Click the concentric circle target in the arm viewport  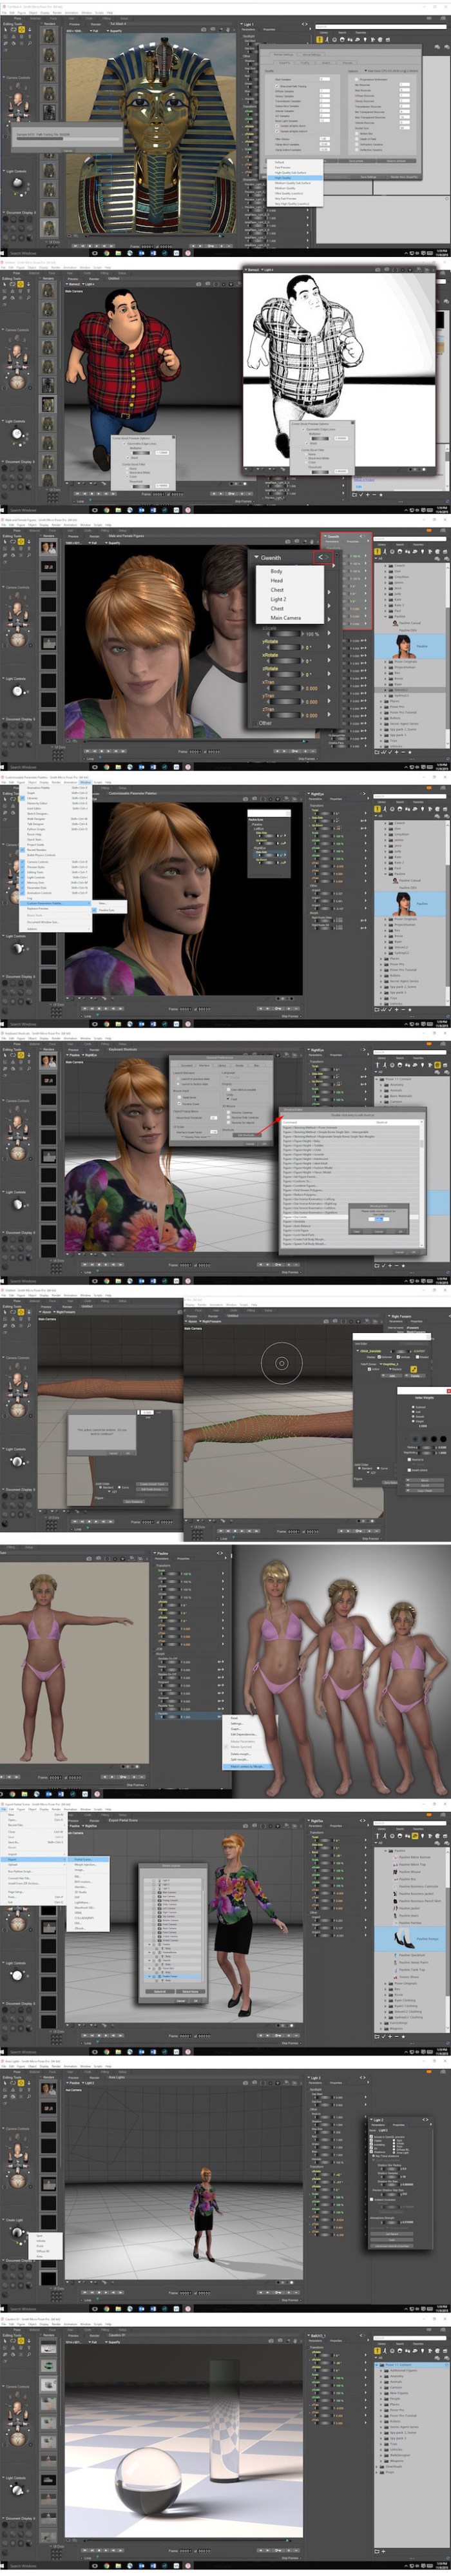(282, 1363)
